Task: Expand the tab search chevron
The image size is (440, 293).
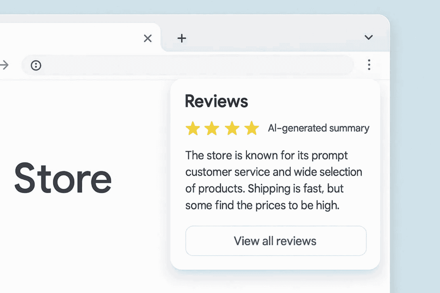Action: point(368,37)
